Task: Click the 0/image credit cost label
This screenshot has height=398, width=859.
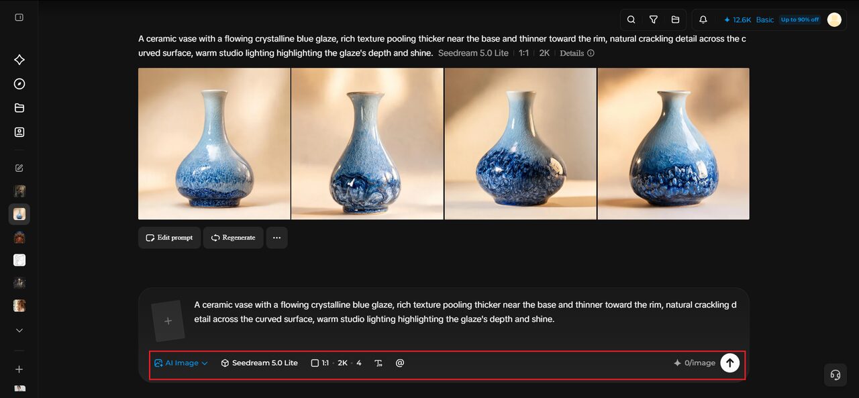Action: click(x=695, y=363)
